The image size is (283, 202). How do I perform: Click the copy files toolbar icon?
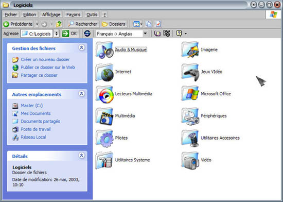149,24
